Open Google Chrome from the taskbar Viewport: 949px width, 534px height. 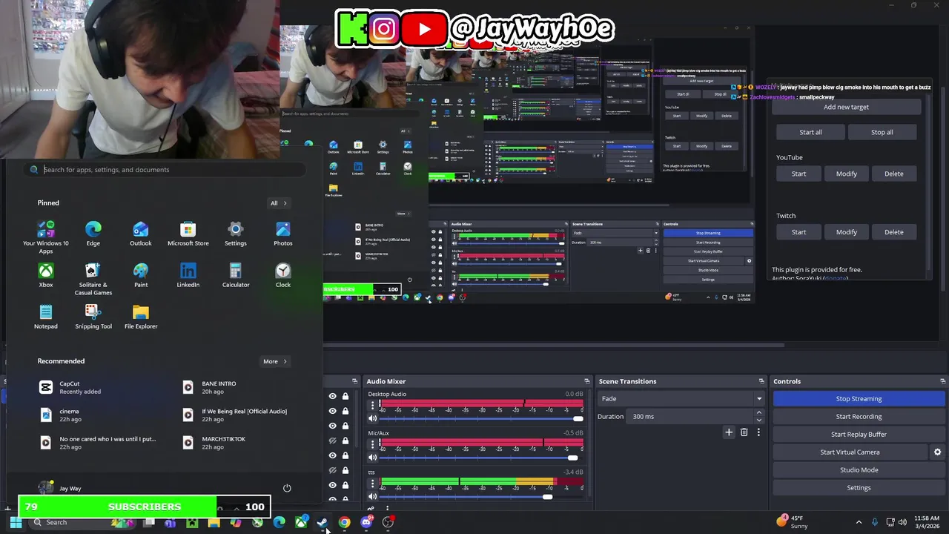point(345,522)
